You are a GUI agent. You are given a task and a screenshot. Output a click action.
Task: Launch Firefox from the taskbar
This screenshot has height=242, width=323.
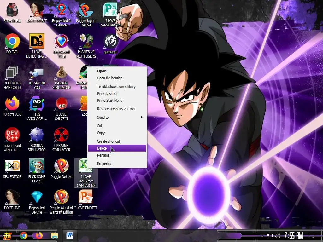(39, 235)
